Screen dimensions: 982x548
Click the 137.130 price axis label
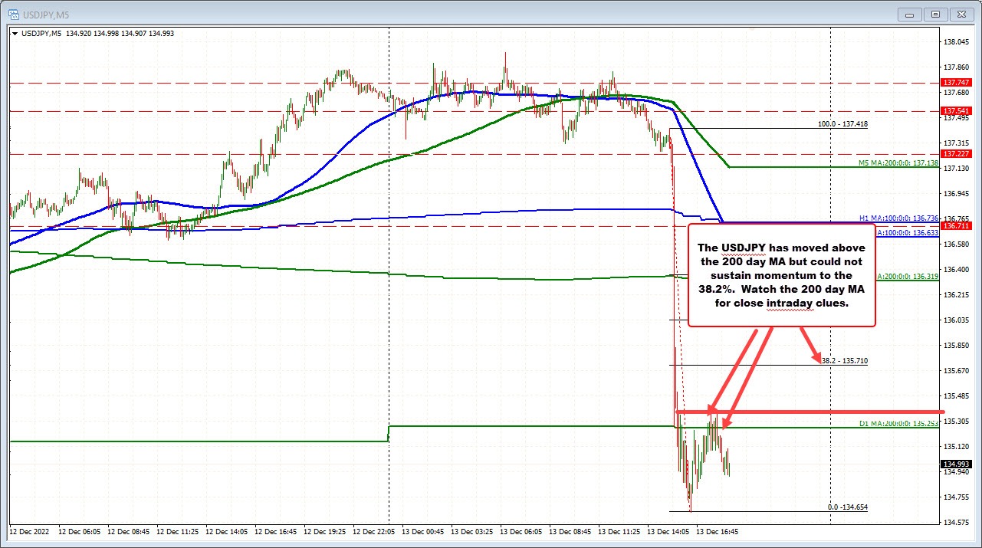click(955, 169)
